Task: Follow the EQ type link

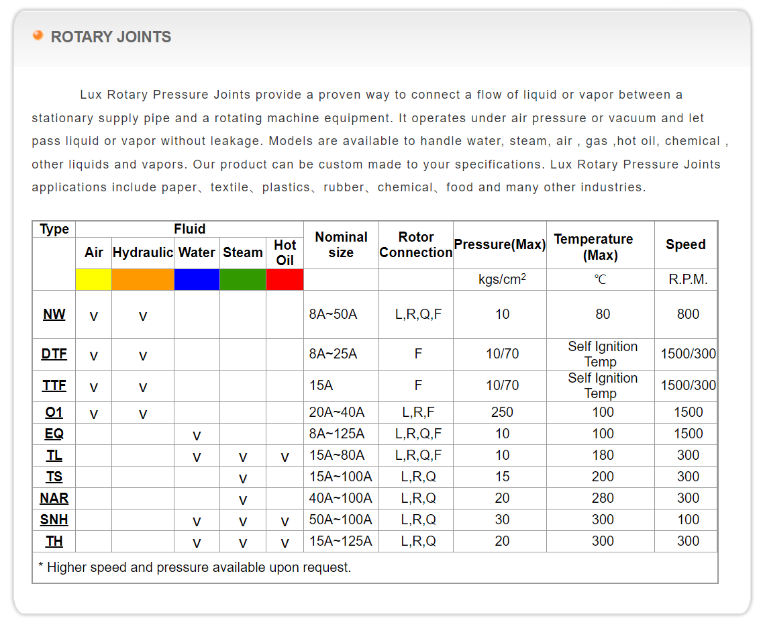Action: (x=54, y=434)
